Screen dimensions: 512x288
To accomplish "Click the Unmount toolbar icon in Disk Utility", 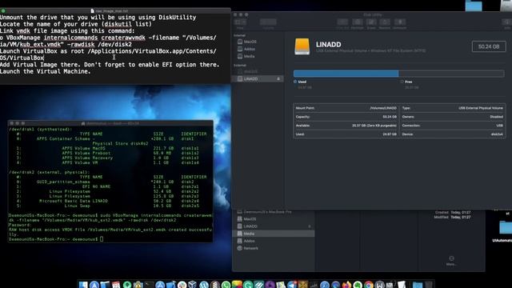I will [400, 22].
